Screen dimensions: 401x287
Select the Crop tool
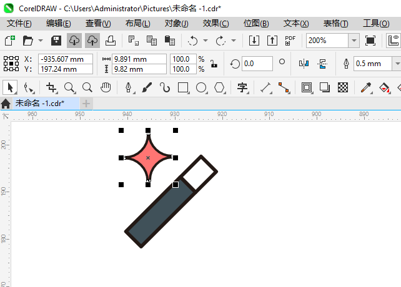51,87
